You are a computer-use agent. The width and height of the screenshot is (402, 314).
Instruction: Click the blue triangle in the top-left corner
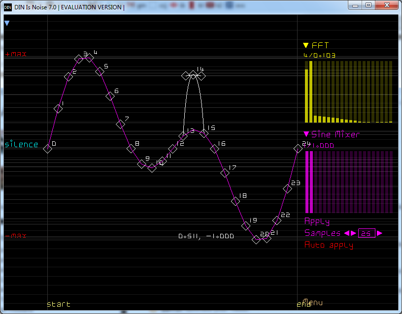[7, 23]
